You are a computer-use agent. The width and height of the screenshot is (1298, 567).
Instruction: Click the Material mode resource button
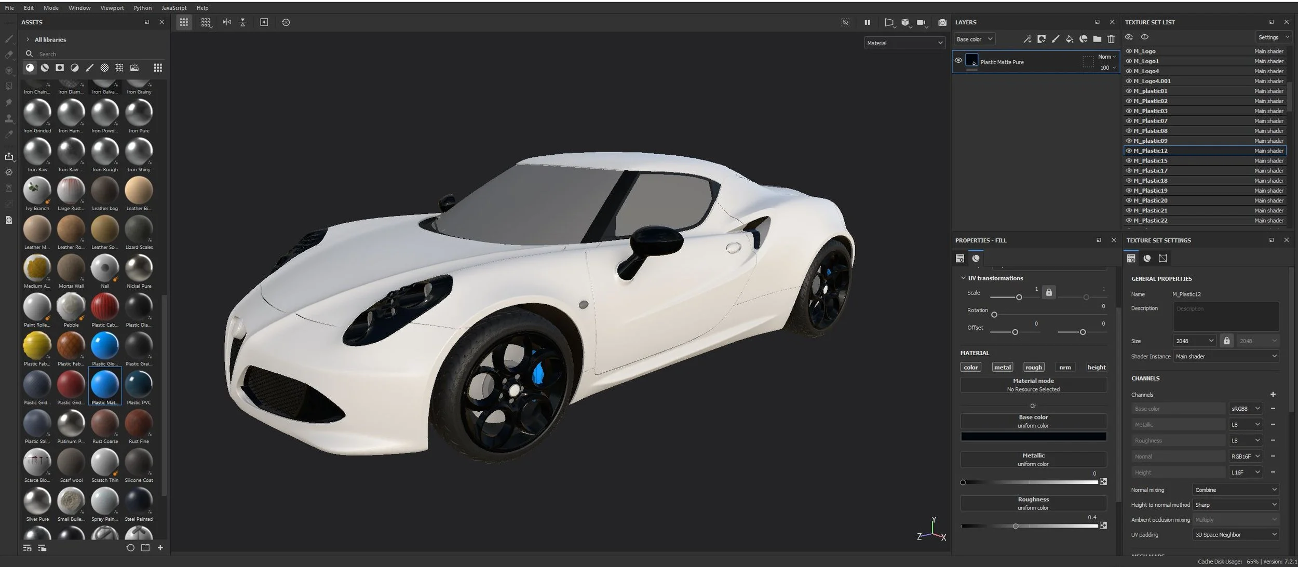click(1033, 385)
